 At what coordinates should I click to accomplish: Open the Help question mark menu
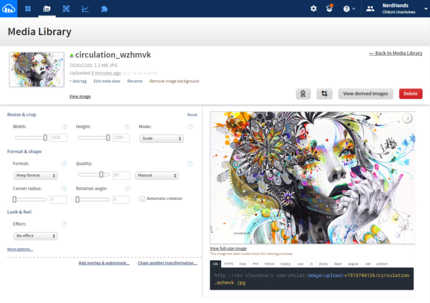[x=349, y=9]
